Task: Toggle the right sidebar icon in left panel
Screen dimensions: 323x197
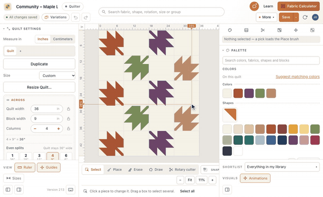Action: pyautogui.click(x=19, y=189)
